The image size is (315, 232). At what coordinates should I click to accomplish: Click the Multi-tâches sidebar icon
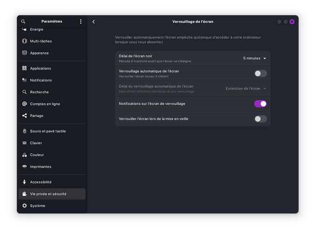(x=25, y=41)
